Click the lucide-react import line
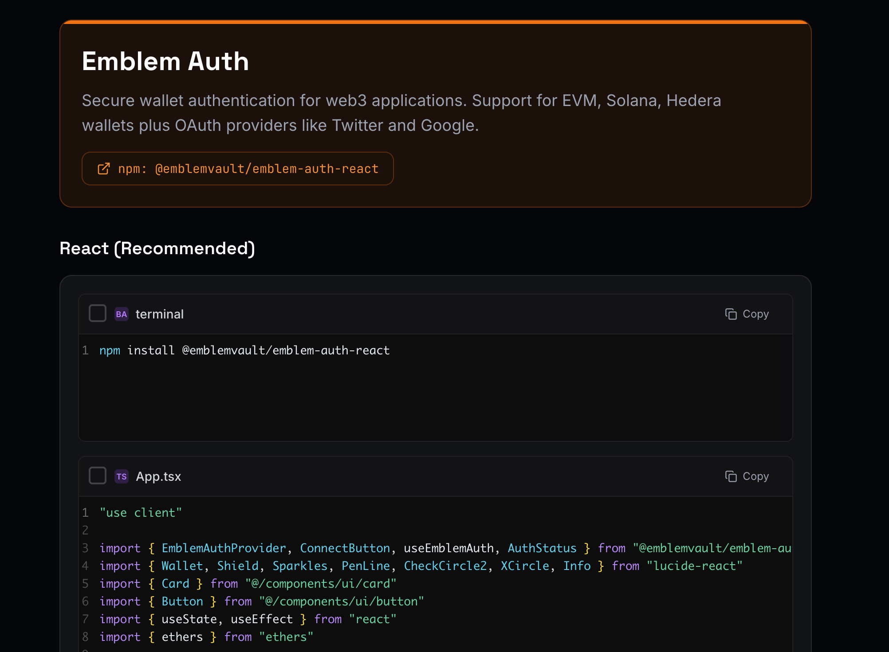Screen dimensions: 889x652 (421, 566)
